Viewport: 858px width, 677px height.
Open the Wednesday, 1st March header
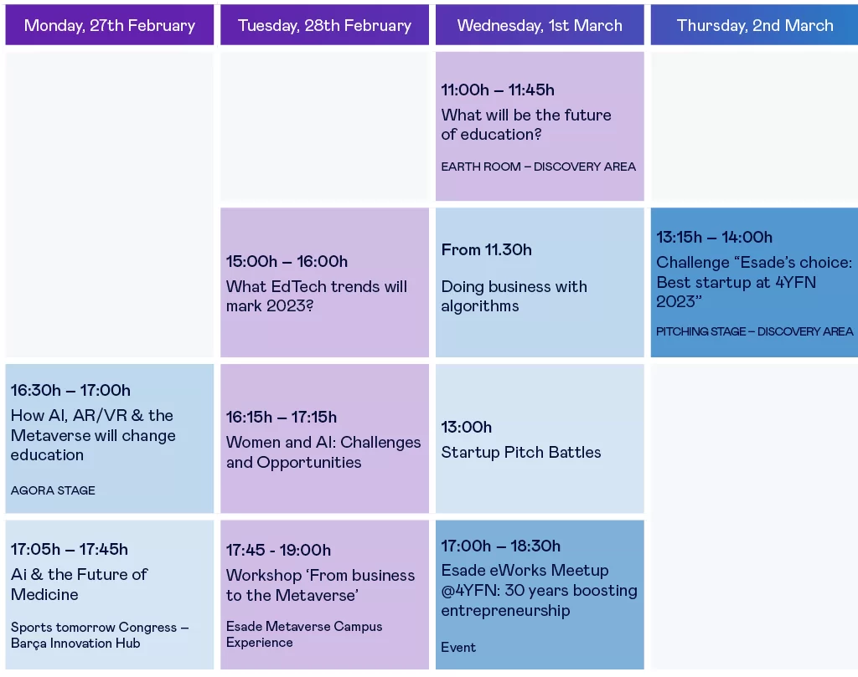[x=540, y=25]
